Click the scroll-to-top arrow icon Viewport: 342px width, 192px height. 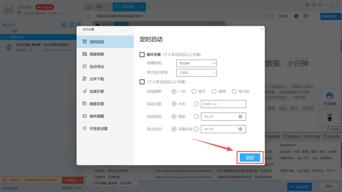pyautogui.click(x=329, y=118)
